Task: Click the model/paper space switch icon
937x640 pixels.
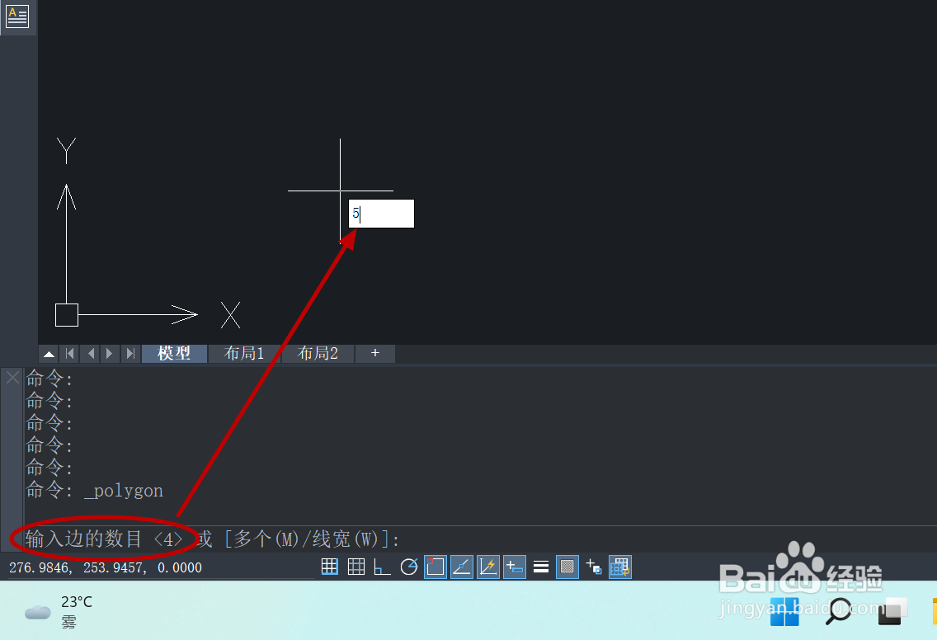Action: coord(620,567)
